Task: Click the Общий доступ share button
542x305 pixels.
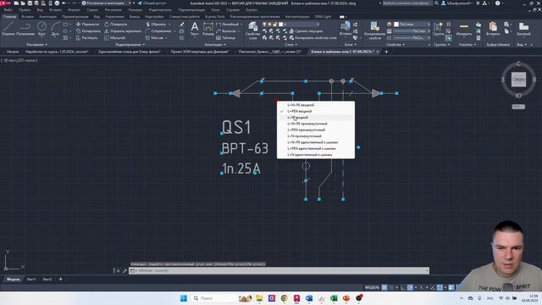Action: point(152,3)
